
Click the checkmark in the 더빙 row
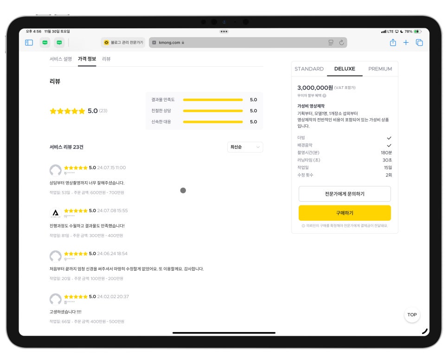389,138
